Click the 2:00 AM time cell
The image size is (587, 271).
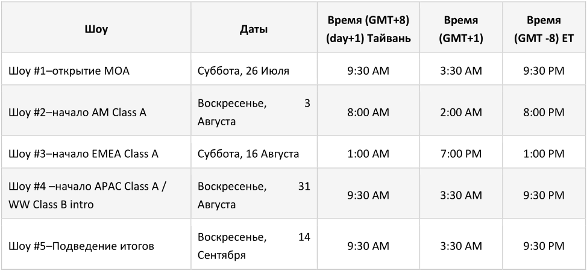click(x=460, y=112)
